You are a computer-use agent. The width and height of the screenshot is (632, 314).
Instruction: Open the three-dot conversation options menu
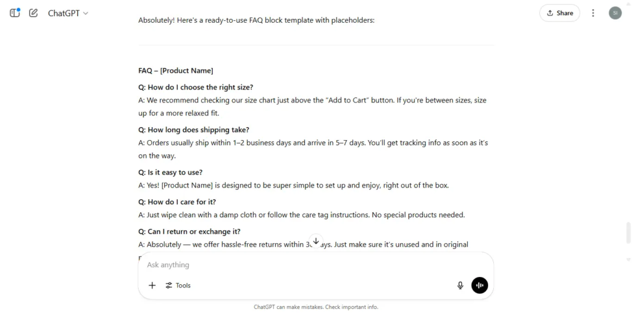click(593, 13)
